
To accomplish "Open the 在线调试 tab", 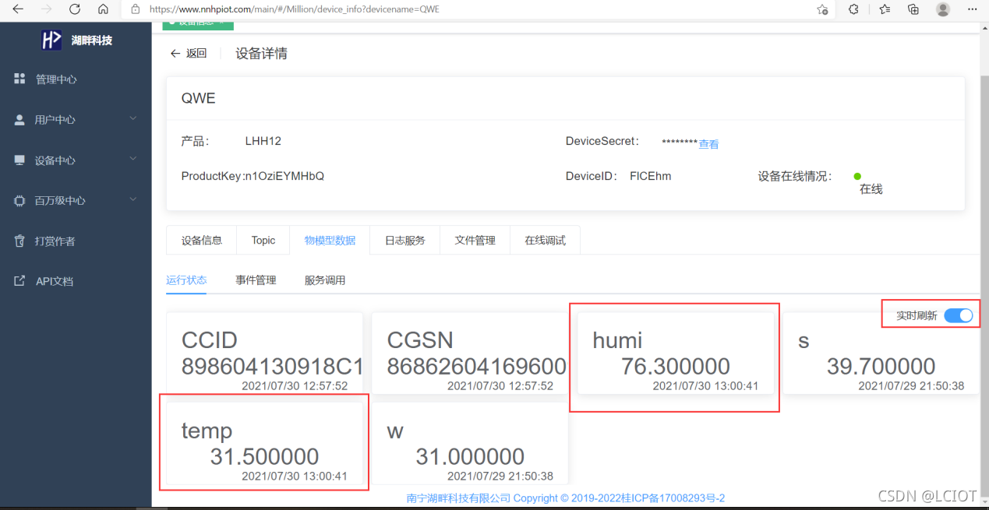I will tap(546, 241).
